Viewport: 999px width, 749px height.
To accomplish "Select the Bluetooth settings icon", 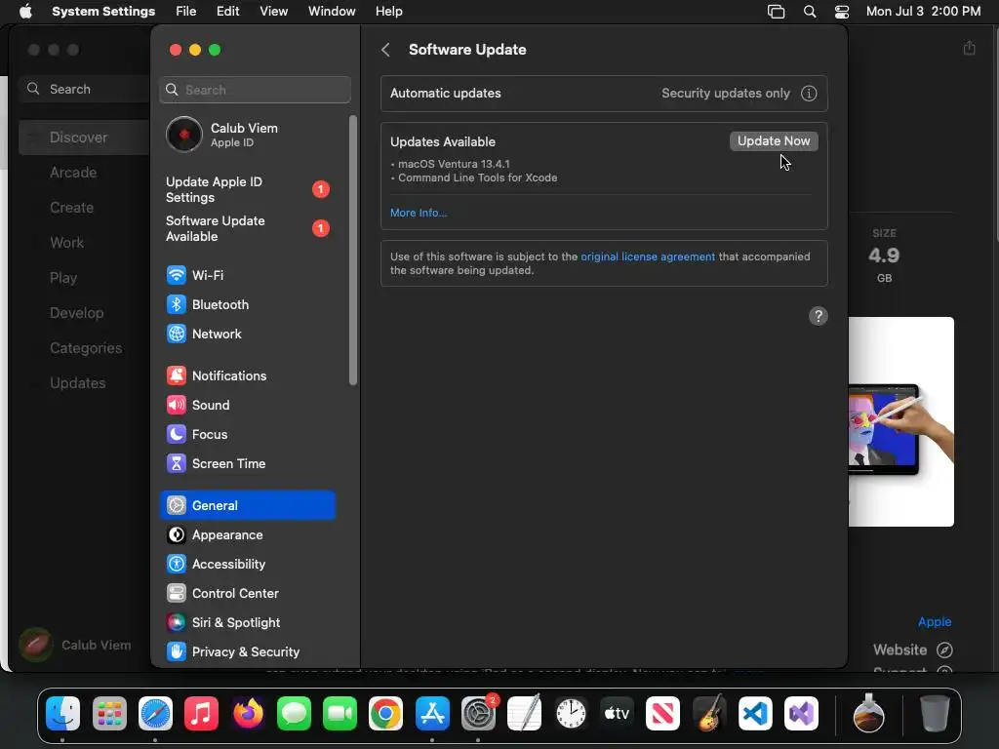I will click(x=177, y=304).
